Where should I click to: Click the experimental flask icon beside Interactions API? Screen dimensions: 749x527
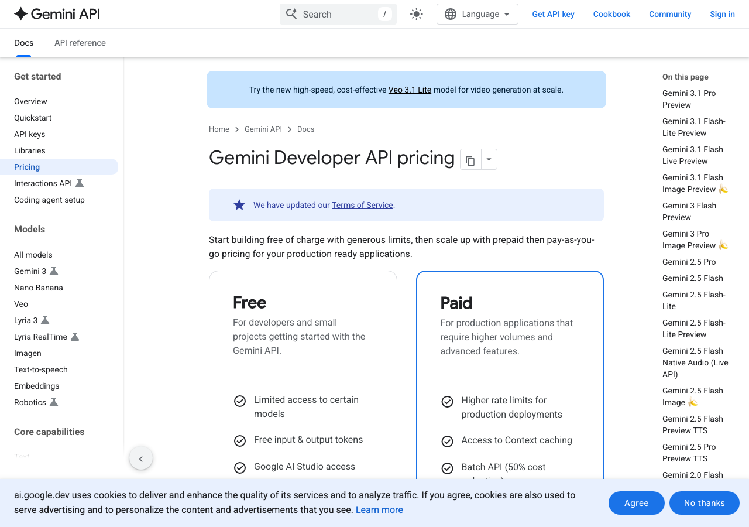pyautogui.click(x=80, y=183)
